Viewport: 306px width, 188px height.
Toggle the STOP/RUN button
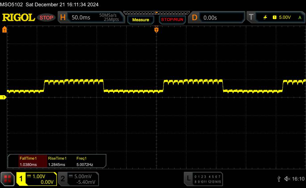pyautogui.click(x=172, y=20)
